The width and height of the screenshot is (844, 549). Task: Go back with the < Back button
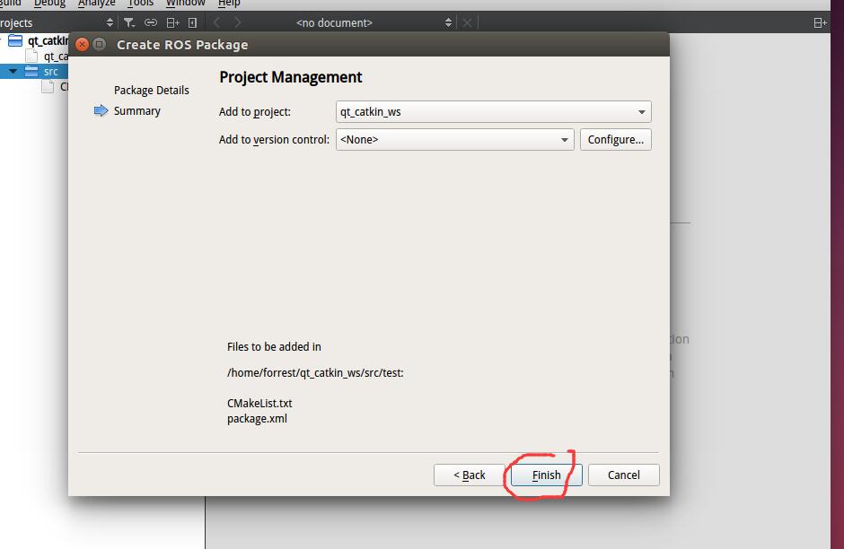click(470, 475)
